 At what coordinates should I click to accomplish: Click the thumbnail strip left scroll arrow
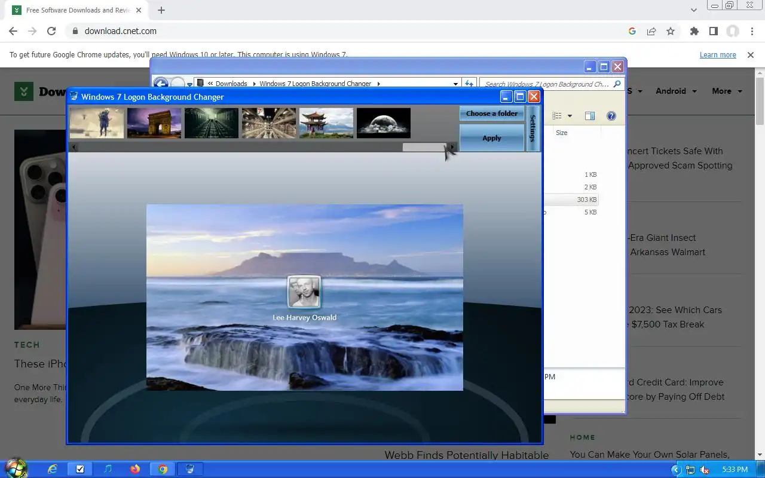[74, 147]
